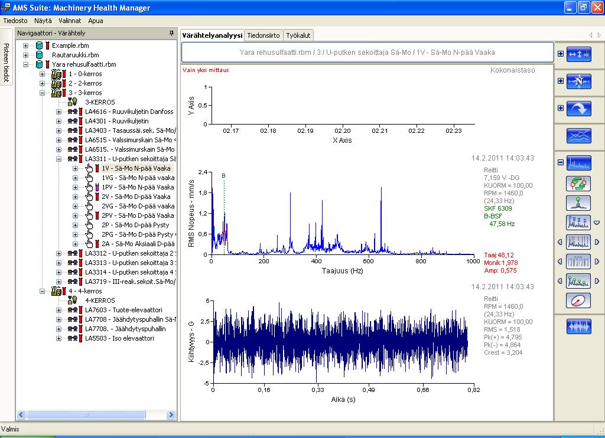Click the AMS Suite title bar app icon
Viewport: 605px width, 438px height.
5,7
